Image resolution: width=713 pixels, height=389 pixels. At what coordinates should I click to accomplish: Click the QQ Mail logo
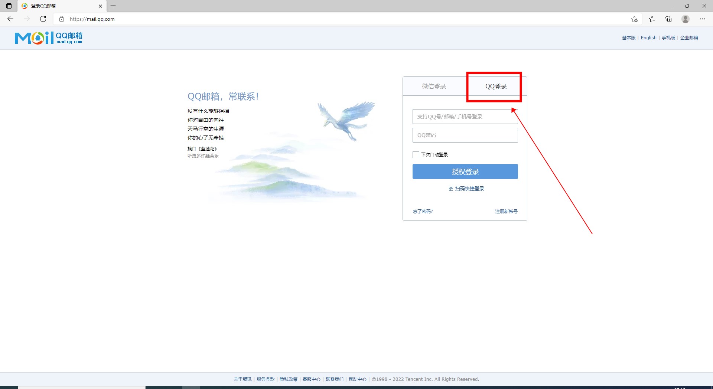tap(48, 37)
